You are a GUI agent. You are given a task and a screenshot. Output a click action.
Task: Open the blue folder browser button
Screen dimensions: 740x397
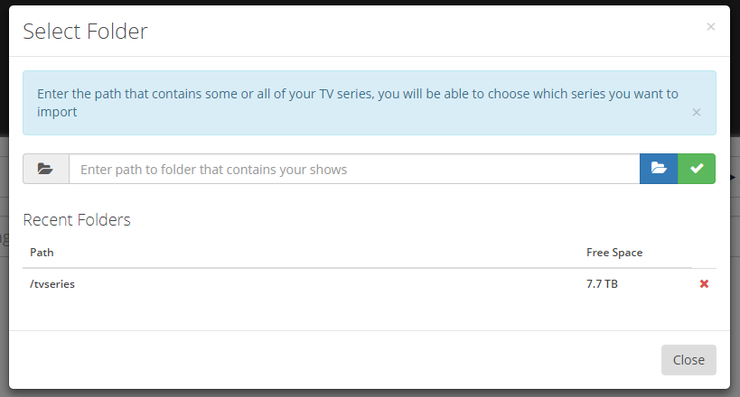pyautogui.click(x=659, y=169)
